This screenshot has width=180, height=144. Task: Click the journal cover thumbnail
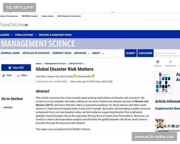click(163, 82)
